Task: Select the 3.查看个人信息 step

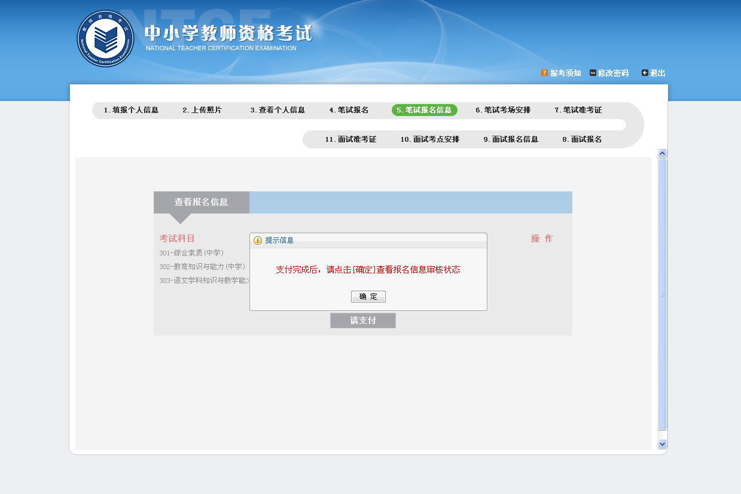Action: 279,110
